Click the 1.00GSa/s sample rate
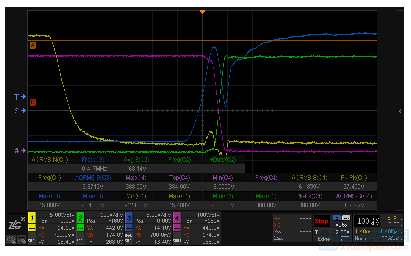411x256 pixels. [x=389, y=239]
